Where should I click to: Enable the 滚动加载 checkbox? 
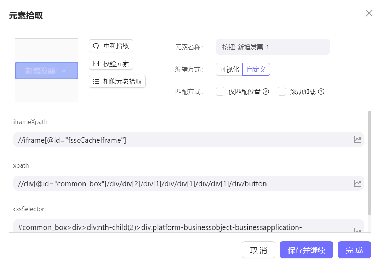point(282,92)
